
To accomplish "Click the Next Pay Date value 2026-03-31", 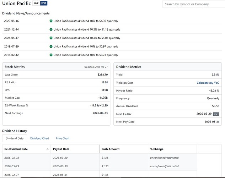I will click(x=212, y=122).
